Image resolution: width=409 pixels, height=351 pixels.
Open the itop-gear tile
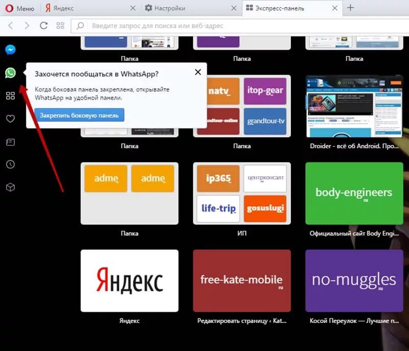coord(265,90)
